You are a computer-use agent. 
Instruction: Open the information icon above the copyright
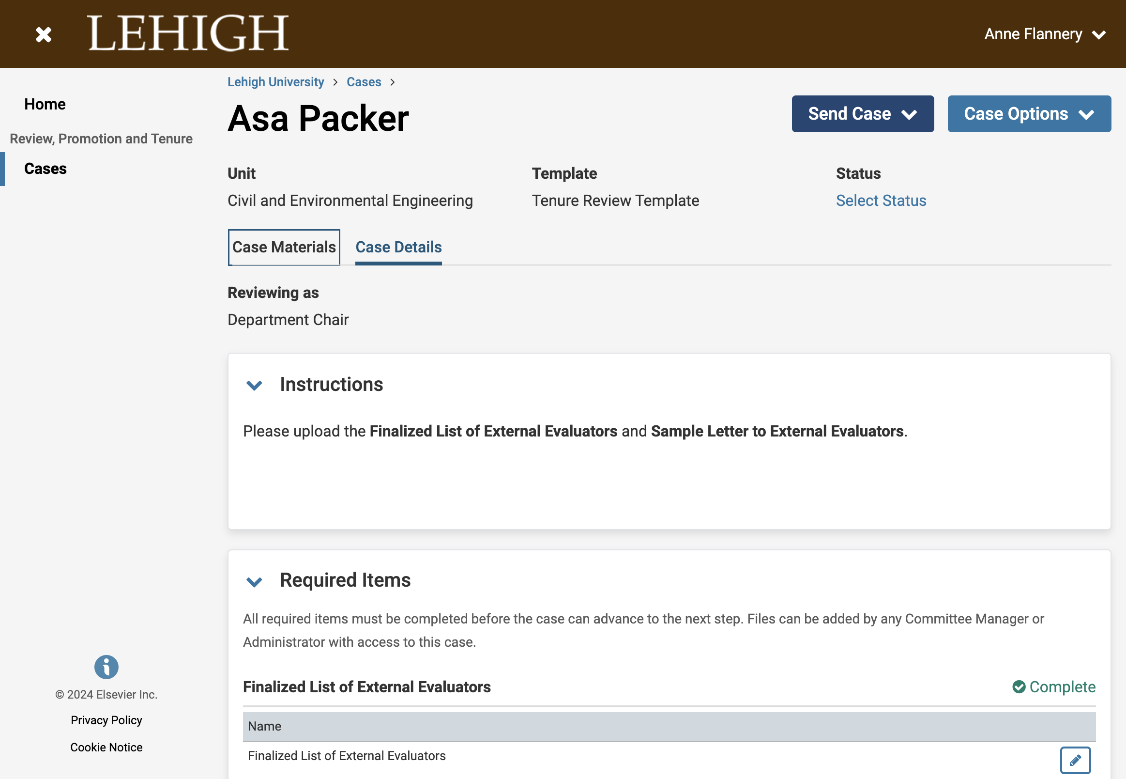(x=107, y=667)
